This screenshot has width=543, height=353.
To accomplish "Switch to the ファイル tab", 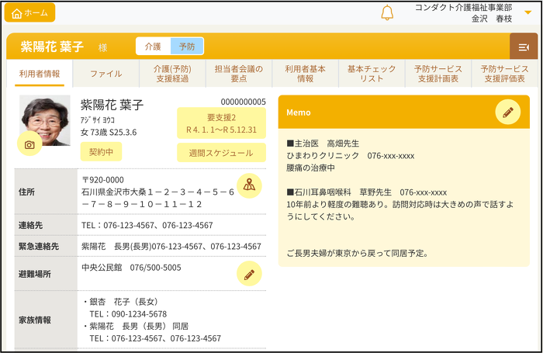I will (x=105, y=74).
